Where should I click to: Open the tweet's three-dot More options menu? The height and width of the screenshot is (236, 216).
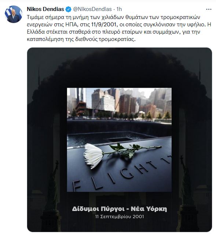click(209, 10)
